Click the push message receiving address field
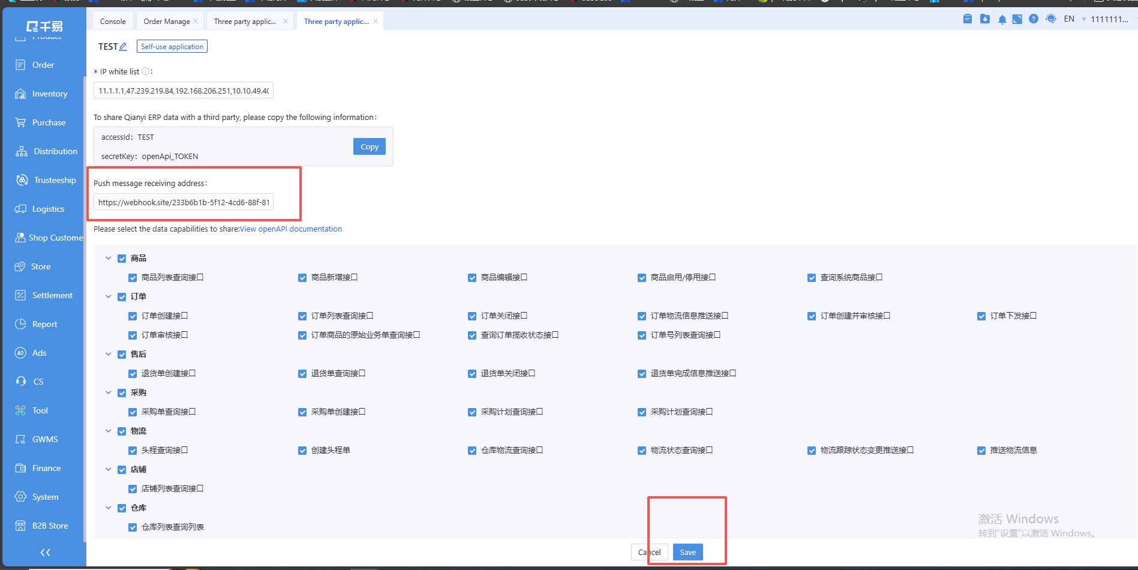The image size is (1138, 570). click(x=184, y=202)
